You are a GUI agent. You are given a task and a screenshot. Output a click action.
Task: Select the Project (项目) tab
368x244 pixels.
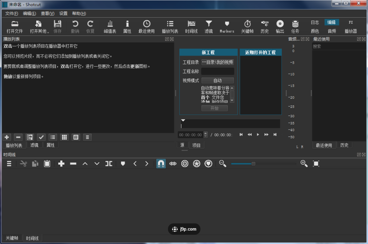click(197, 145)
